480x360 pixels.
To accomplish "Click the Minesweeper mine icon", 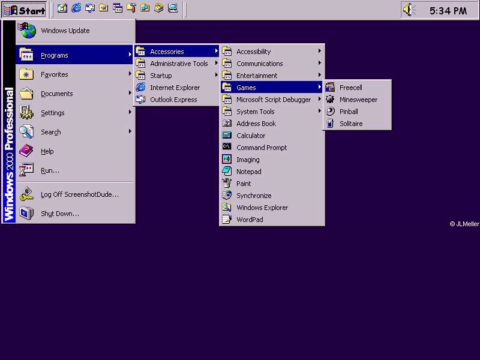I will pyautogui.click(x=330, y=100).
